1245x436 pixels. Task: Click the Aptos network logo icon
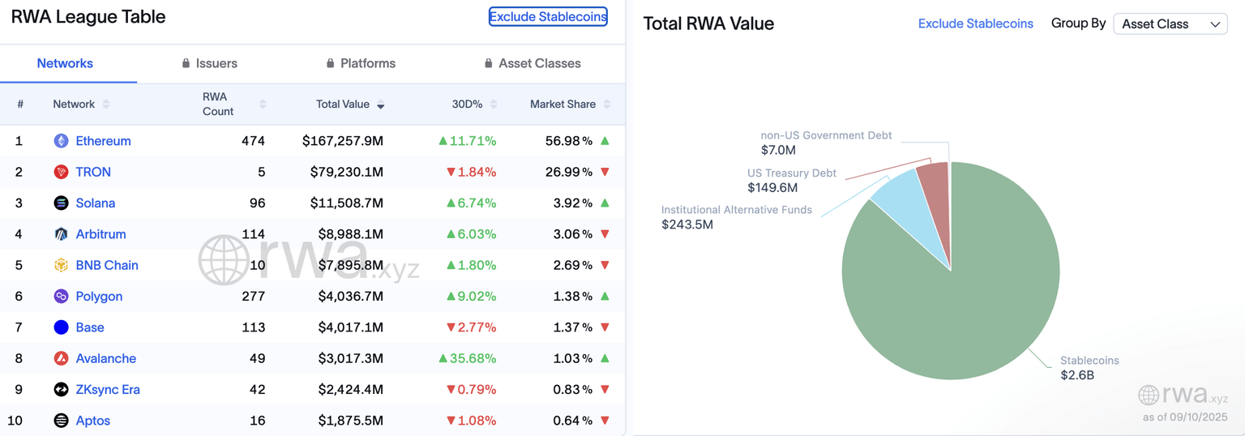[x=61, y=421]
